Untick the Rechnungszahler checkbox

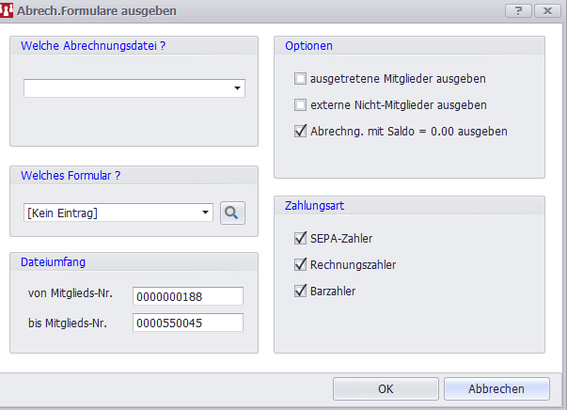301,264
